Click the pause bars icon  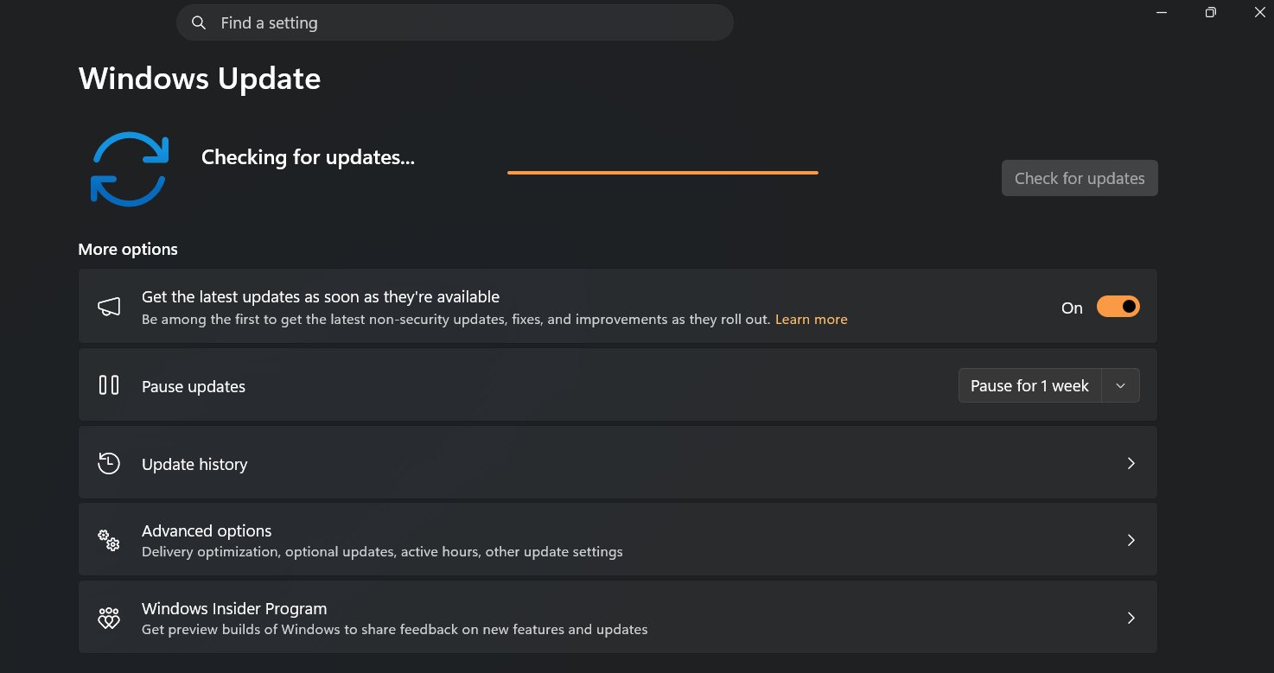pyautogui.click(x=109, y=385)
